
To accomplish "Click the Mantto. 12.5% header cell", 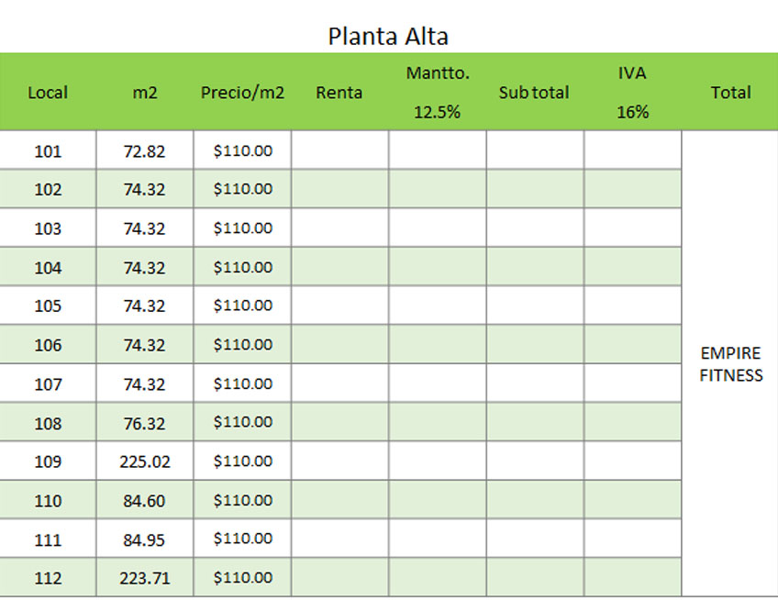I will (x=437, y=93).
